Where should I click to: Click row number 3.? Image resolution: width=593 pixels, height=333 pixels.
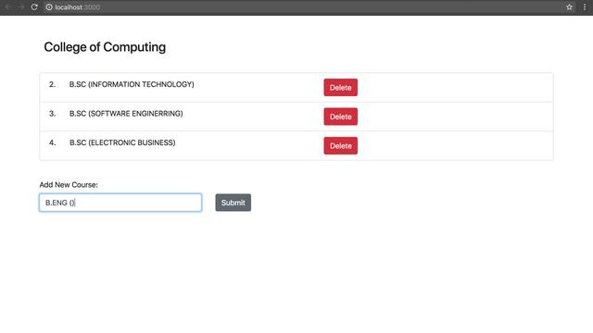pyautogui.click(x=52, y=114)
